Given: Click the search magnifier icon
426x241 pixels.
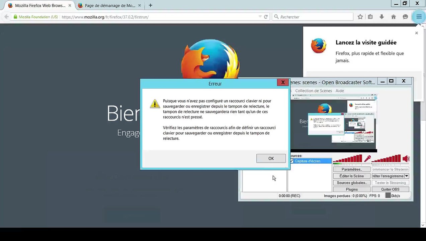Looking at the screenshot, I should point(276,17).
